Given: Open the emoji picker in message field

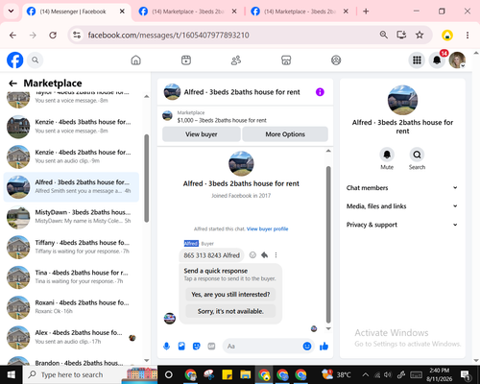Looking at the screenshot, I should pos(307,346).
